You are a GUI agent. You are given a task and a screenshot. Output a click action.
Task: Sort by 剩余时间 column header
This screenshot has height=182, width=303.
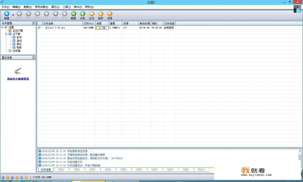145,23
